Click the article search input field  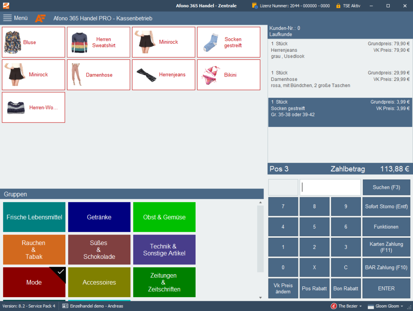point(330,187)
